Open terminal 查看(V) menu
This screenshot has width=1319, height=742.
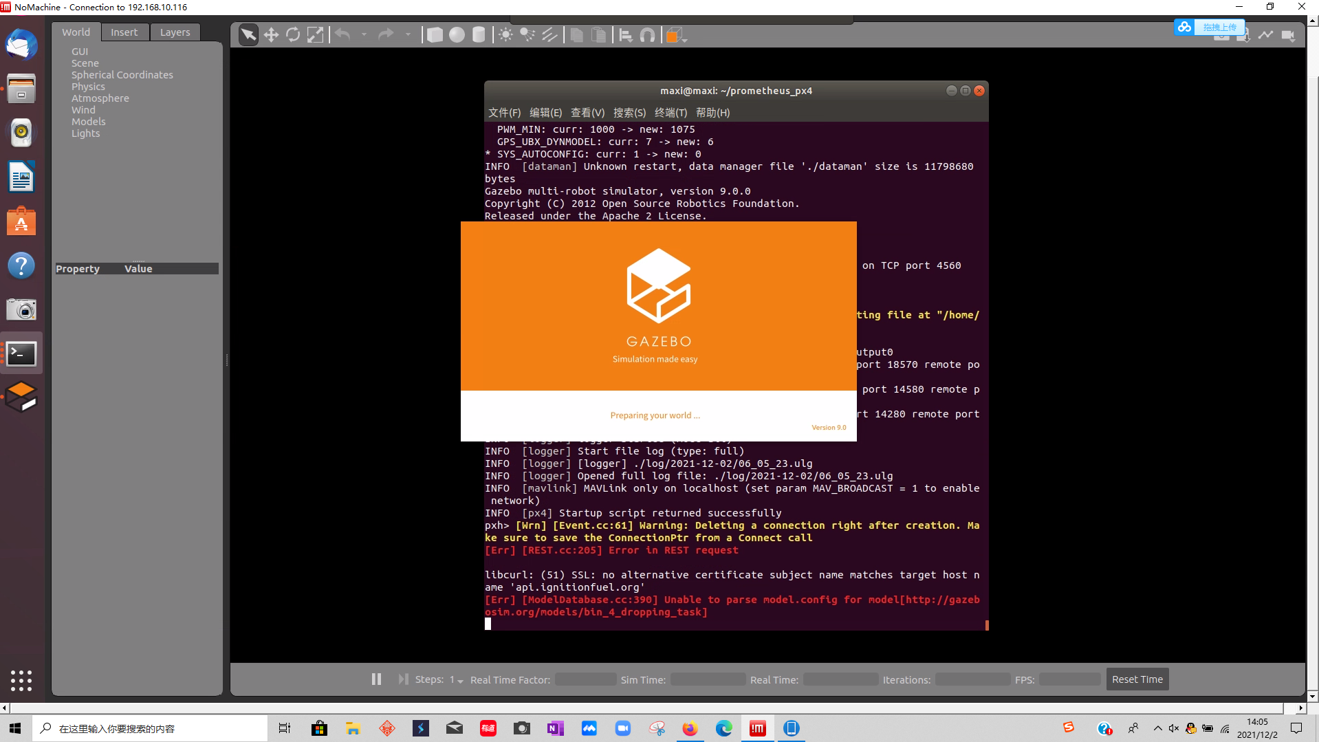pos(588,113)
